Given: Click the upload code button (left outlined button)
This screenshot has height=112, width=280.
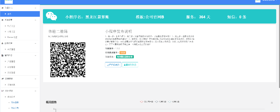Looking at the screenshot, I should (113, 65).
